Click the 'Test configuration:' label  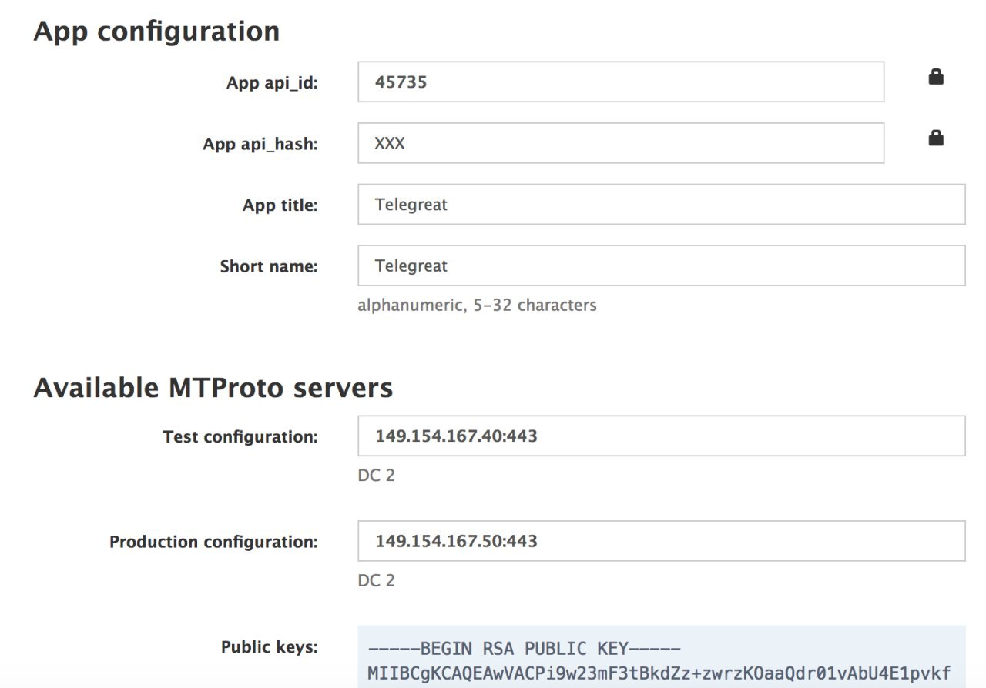pyautogui.click(x=240, y=437)
